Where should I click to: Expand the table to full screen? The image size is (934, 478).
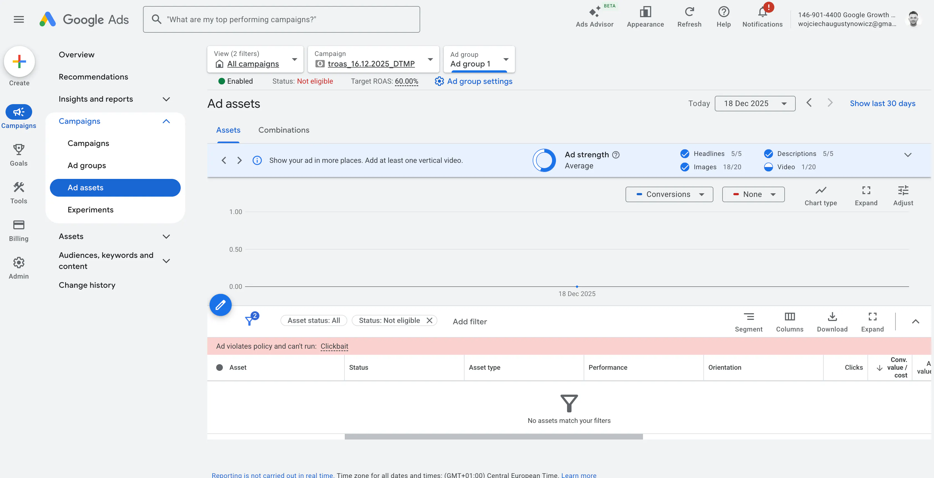[x=872, y=322]
